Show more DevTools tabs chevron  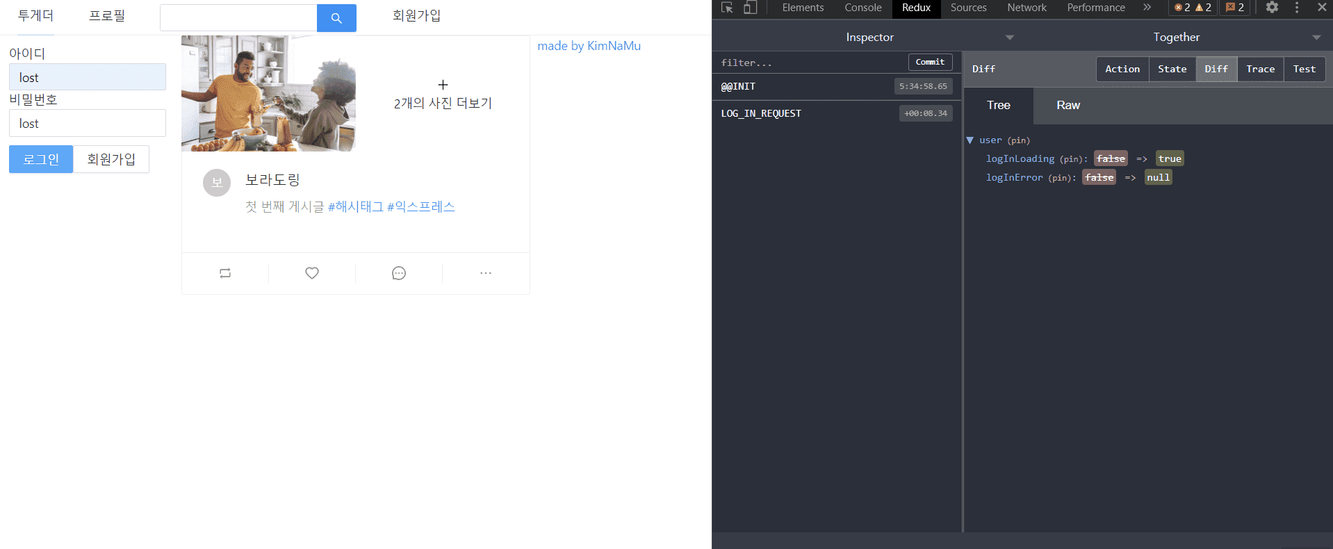(1147, 8)
